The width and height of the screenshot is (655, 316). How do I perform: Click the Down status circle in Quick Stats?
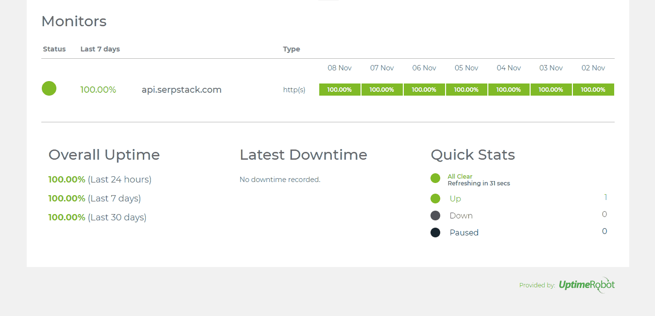tap(435, 215)
